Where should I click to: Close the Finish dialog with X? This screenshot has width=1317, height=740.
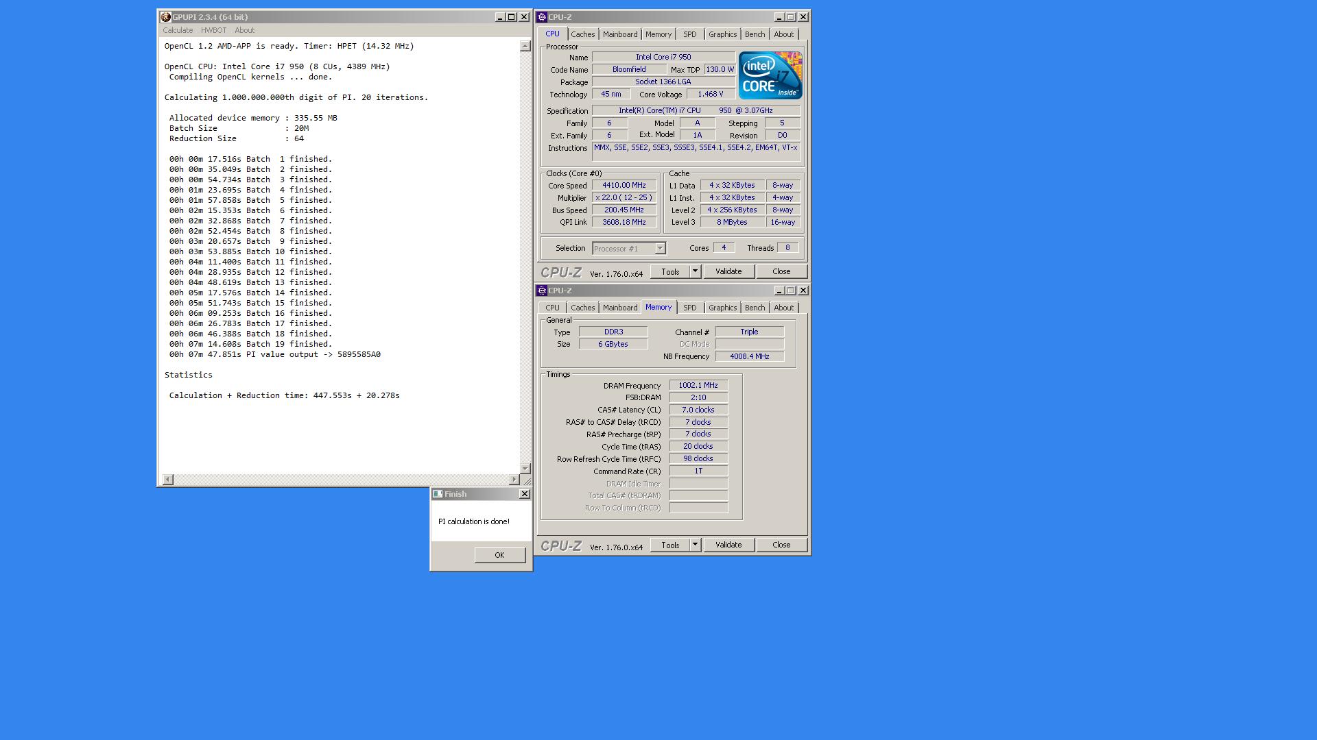click(x=525, y=494)
